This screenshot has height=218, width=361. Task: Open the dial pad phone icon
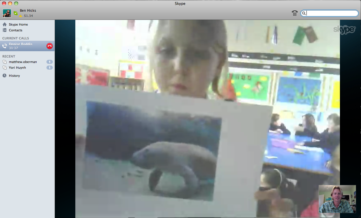[x=295, y=13]
